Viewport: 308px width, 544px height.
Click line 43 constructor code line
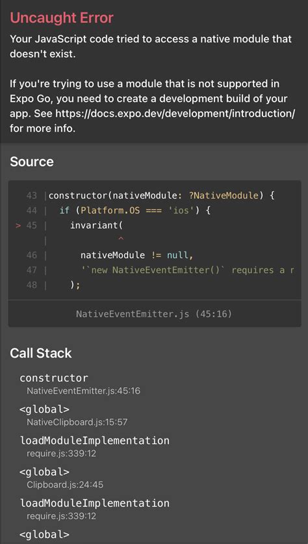tap(162, 195)
